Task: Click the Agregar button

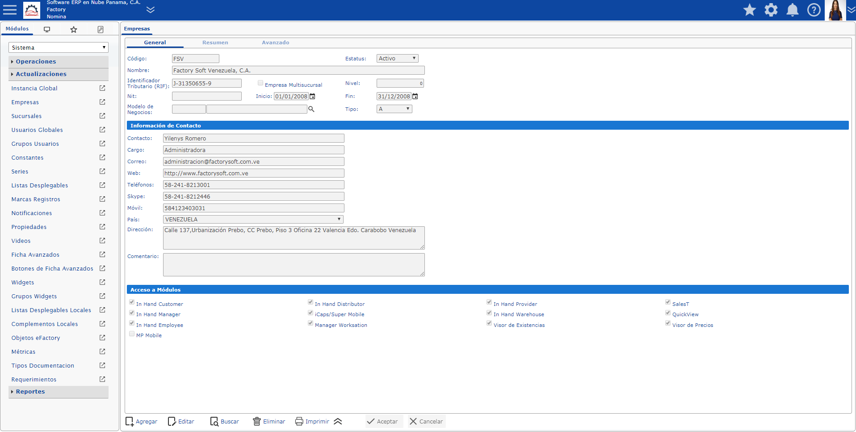Action: (142, 422)
